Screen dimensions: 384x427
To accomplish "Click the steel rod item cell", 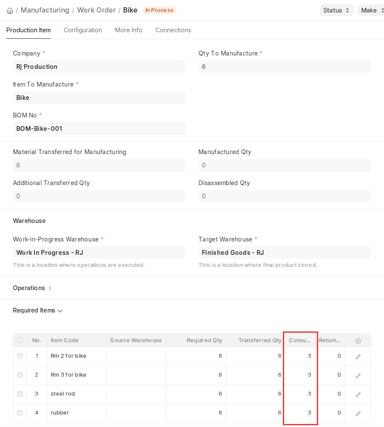I will point(77,394).
